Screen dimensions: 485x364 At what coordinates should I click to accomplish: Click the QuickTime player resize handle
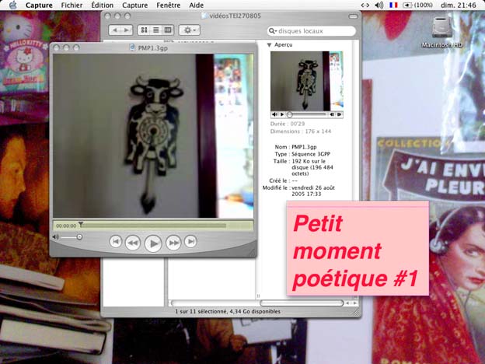(x=253, y=253)
